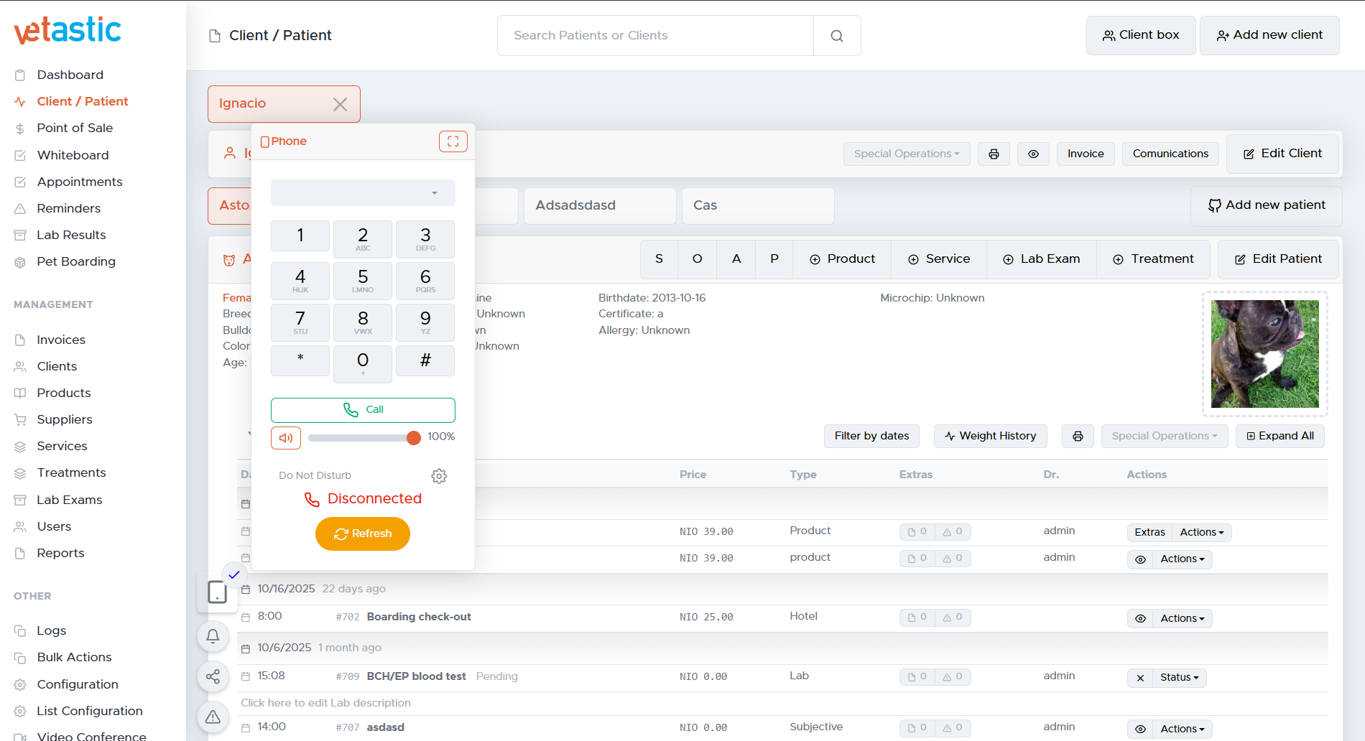Mute the phone speaker volume icon
1365x741 pixels.
(x=286, y=437)
